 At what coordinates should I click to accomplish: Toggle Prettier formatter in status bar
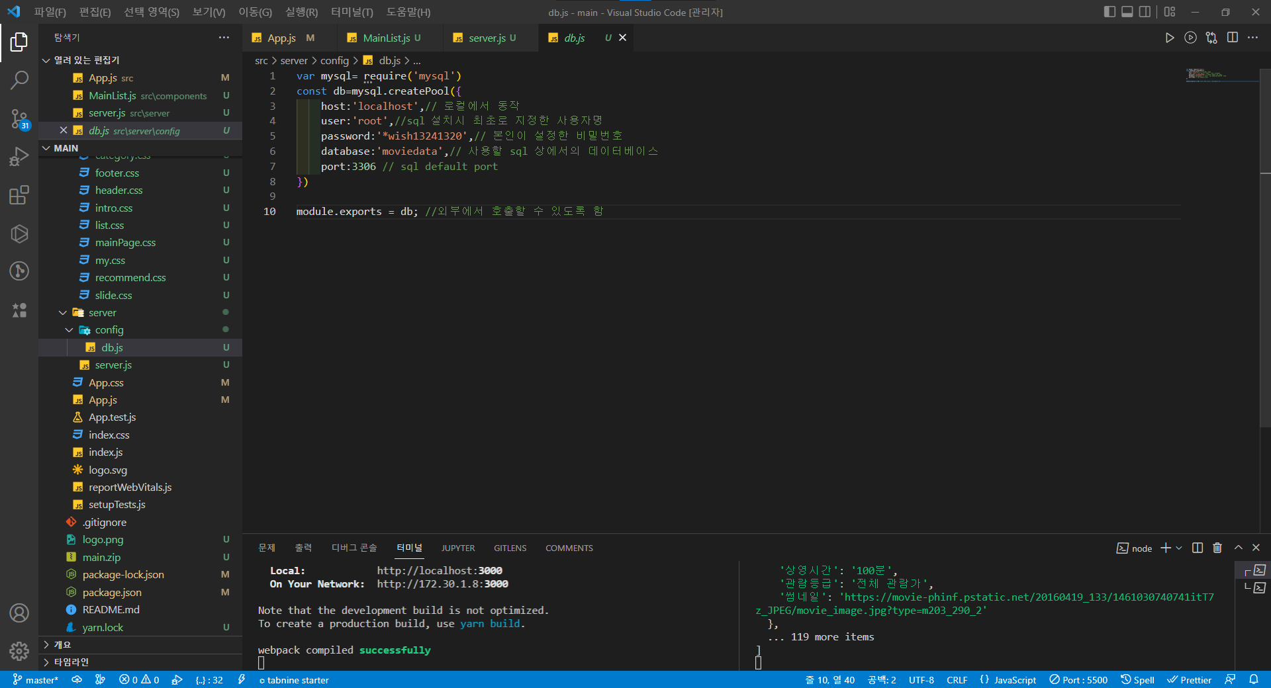click(1189, 679)
